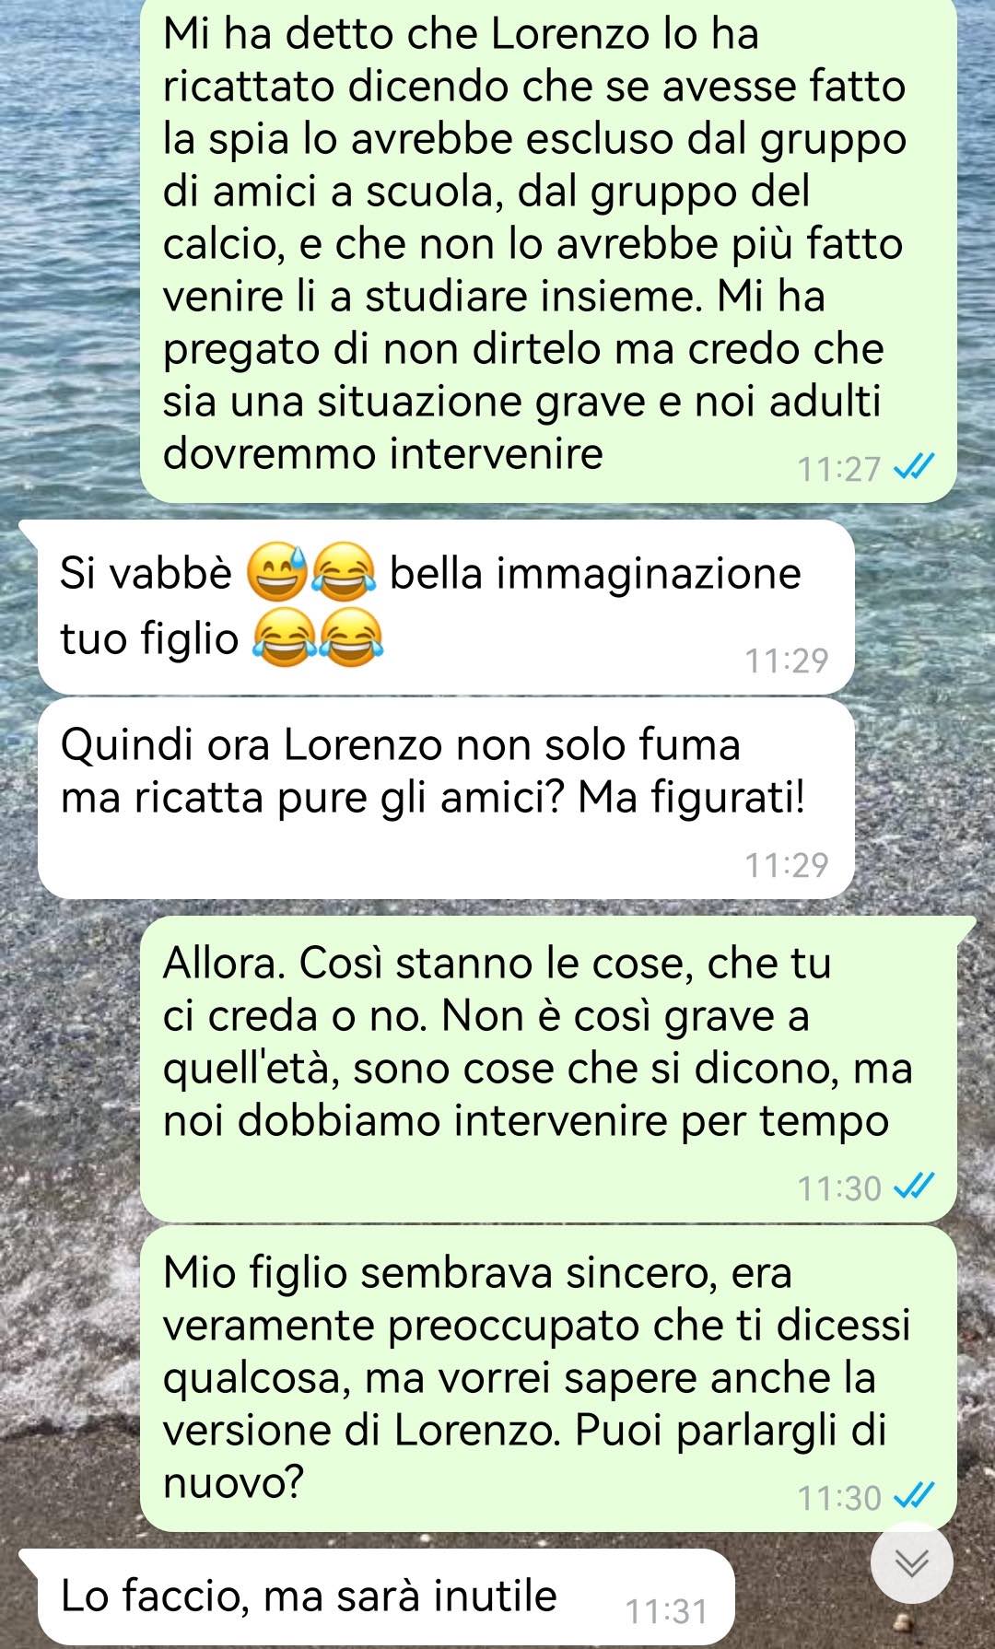
Task: Select the 'Quindi ora Lorenzo non solo fuma' message
Action: tap(446, 798)
